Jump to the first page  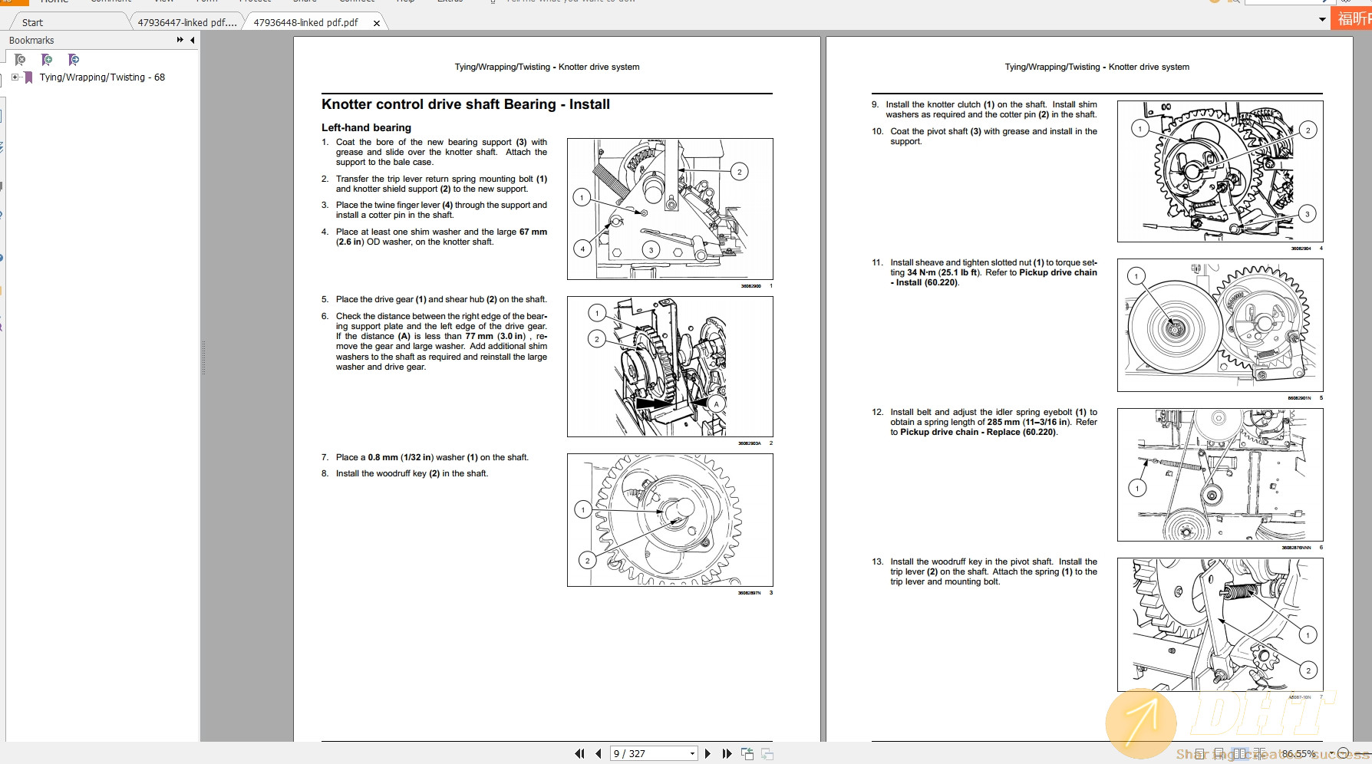(x=579, y=754)
